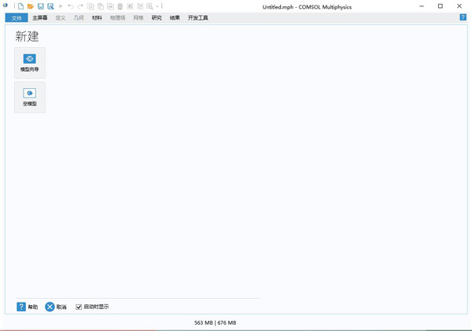The height and width of the screenshot is (331, 472).
Task: Switch to the 主屏幕 (Home) tab
Action: point(39,17)
